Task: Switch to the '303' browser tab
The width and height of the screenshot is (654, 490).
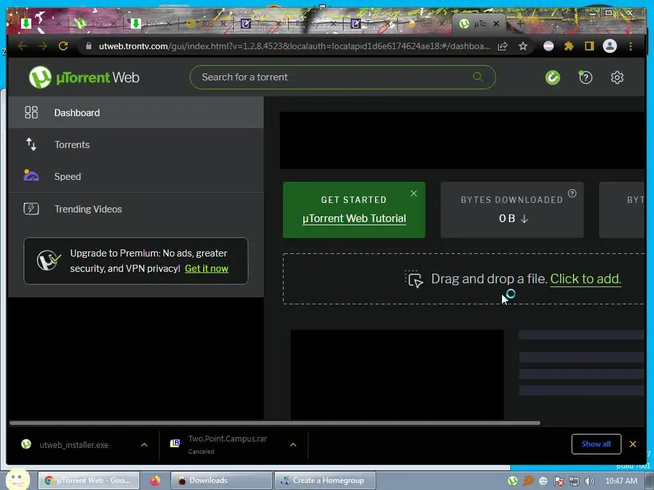Action: [206, 24]
